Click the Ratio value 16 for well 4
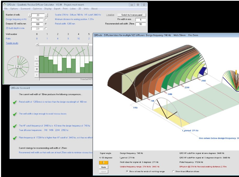239x177 pixels. coord(78,38)
